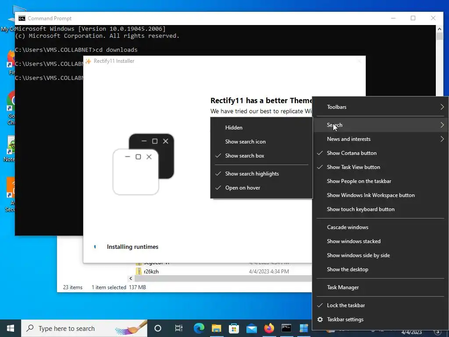
Task: Maximize the Command Prompt window
Action: pos(413,18)
